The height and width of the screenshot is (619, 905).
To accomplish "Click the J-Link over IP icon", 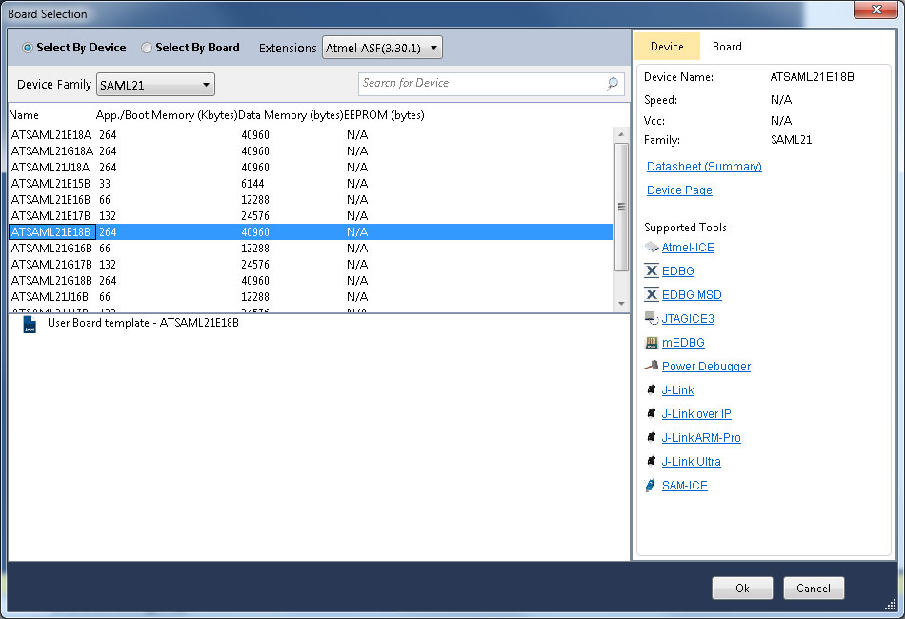I will pos(652,413).
